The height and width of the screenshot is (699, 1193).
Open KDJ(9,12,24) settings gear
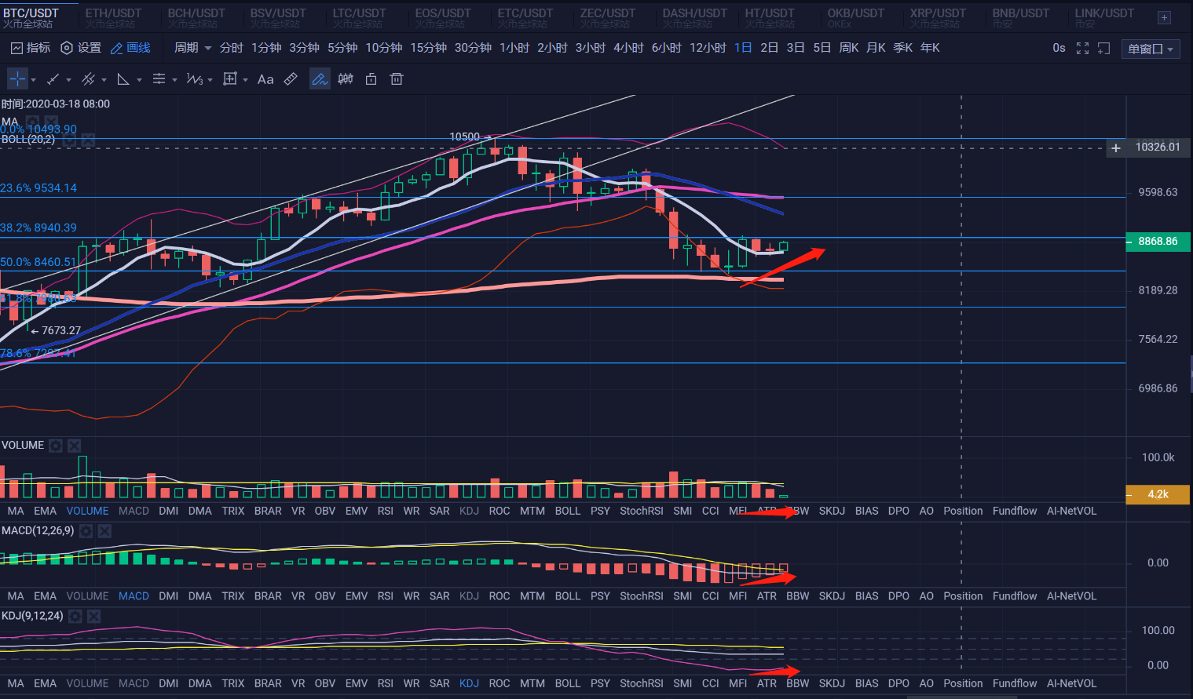pos(75,617)
